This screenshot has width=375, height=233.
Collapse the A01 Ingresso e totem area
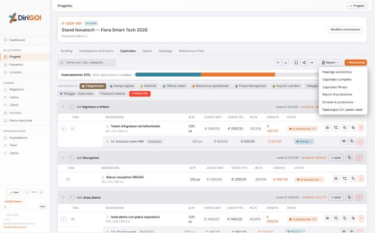coord(71,107)
